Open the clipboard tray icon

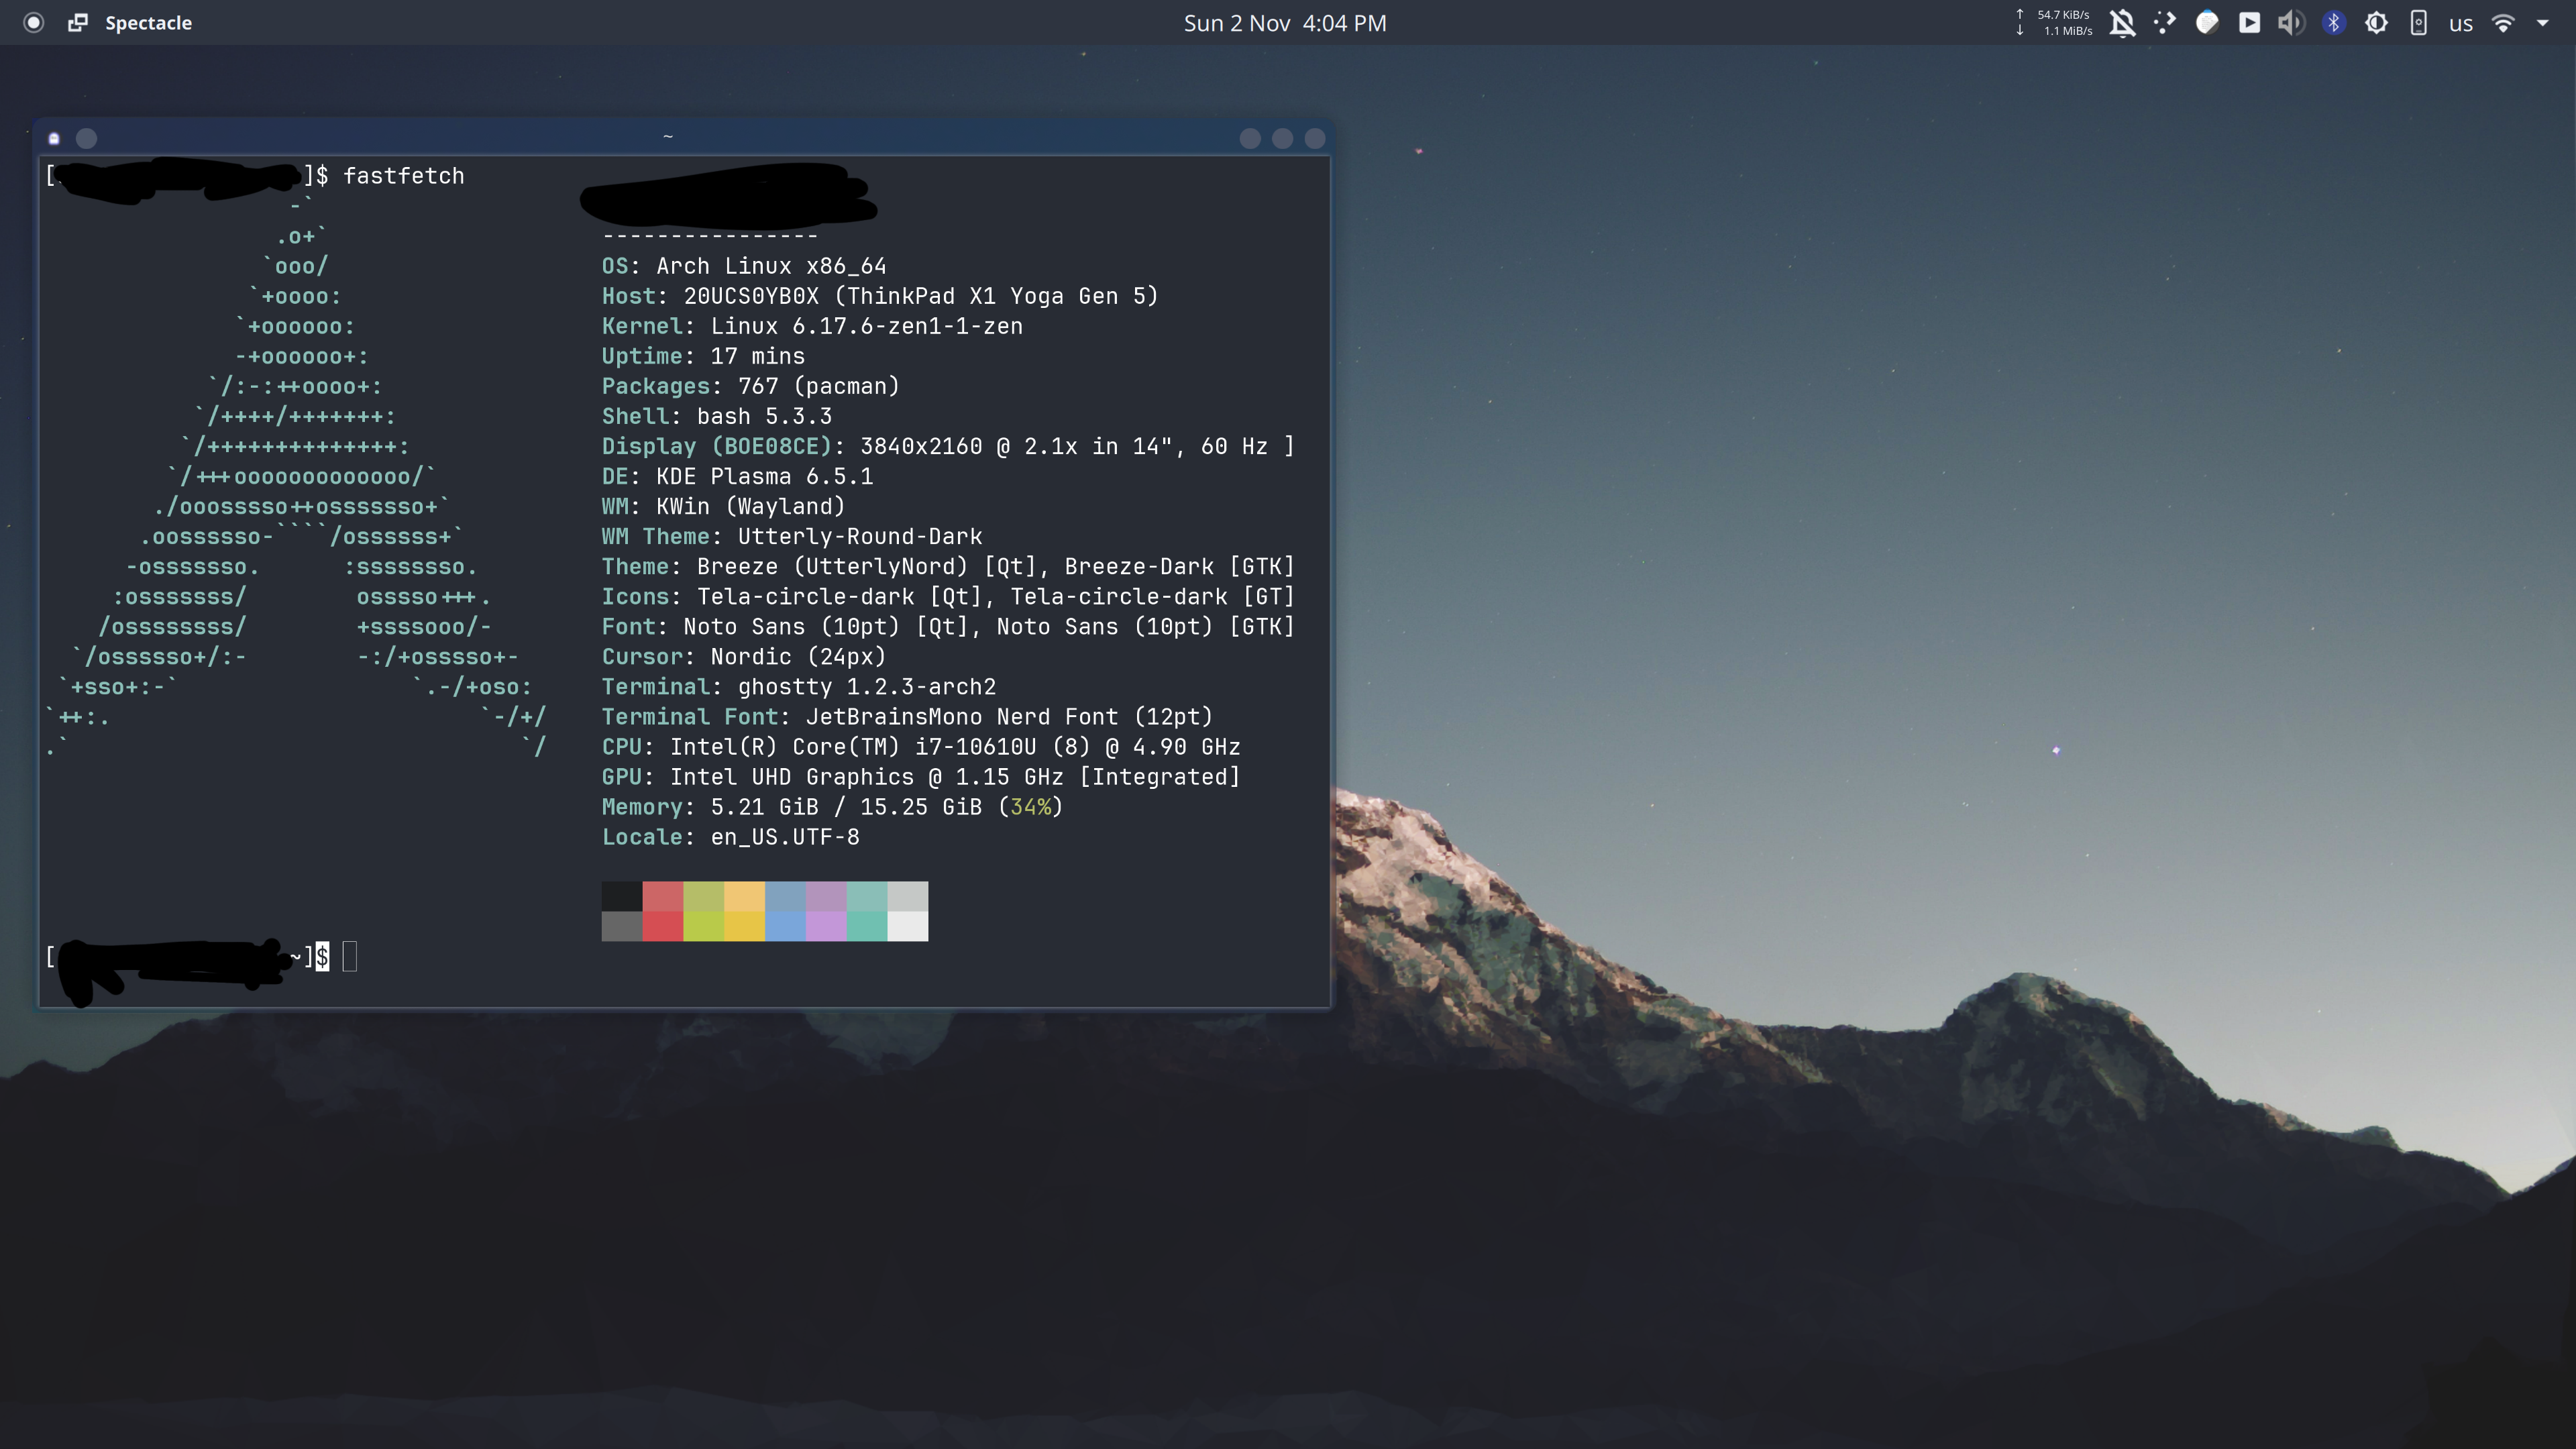tap(2207, 22)
